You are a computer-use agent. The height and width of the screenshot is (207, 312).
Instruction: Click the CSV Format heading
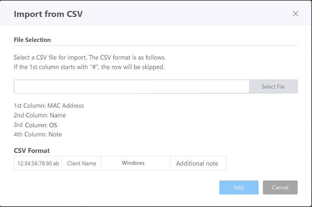[x=32, y=151]
